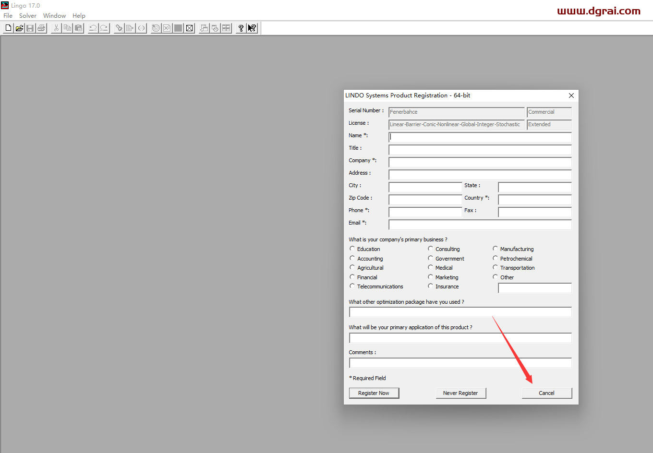Screen dimensions: 653x453
Task: Select the Other business radio button
Action: [496, 277]
